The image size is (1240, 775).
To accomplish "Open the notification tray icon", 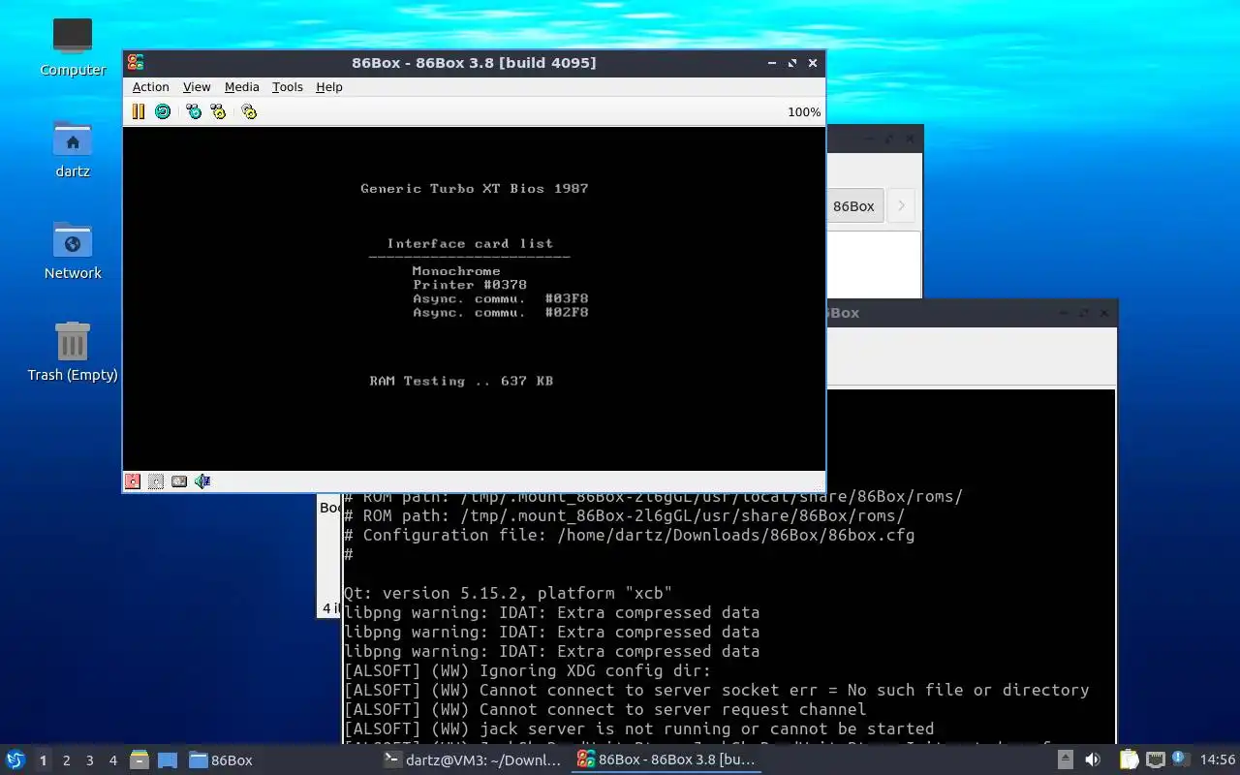I will pyautogui.click(x=1180, y=759).
